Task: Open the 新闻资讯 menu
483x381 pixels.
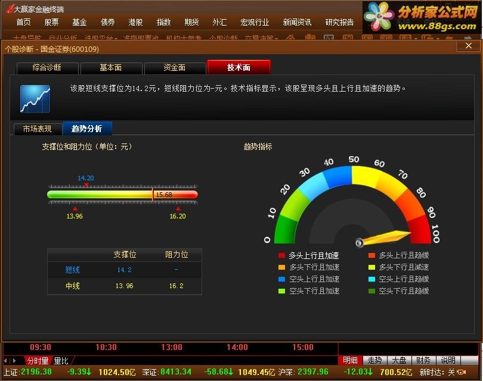Action: click(297, 22)
